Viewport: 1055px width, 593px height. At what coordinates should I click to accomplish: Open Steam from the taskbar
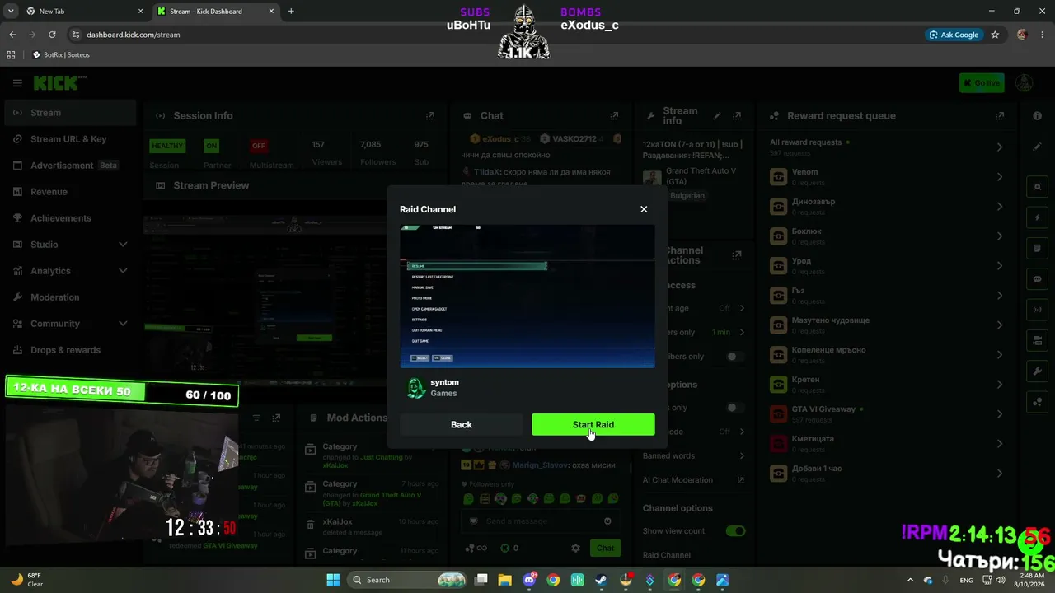pos(602,580)
